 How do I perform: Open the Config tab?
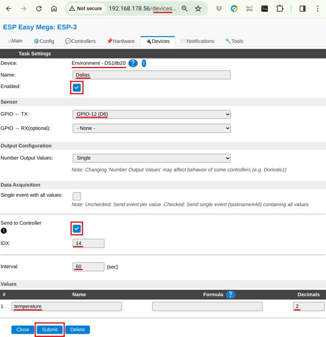44,41
